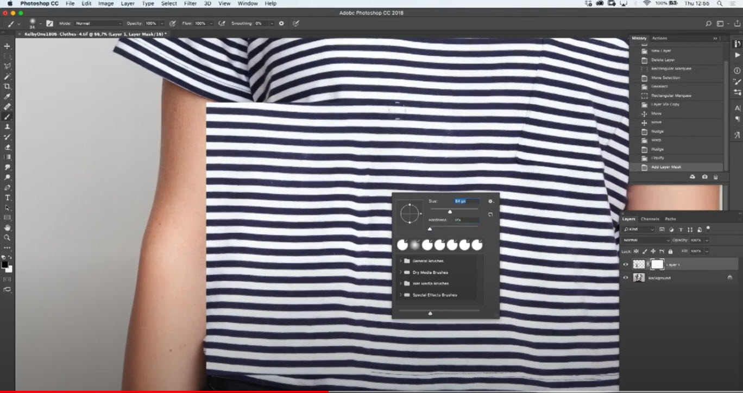
Task: Select the Healing Brush tool
Action: click(7, 106)
